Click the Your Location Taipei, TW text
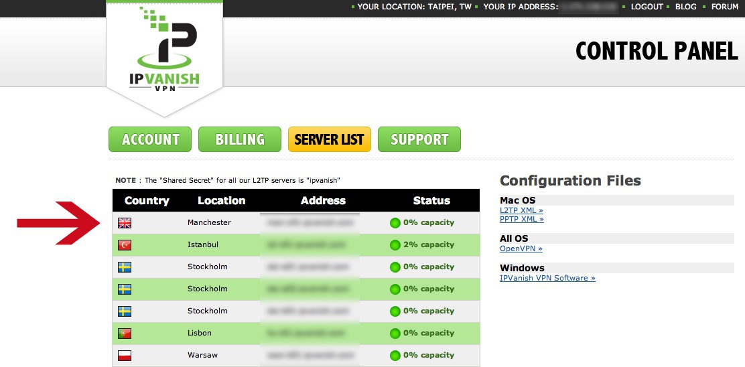 click(x=414, y=7)
